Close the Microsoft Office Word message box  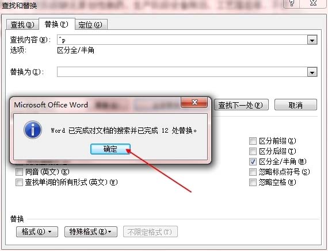coord(194,102)
